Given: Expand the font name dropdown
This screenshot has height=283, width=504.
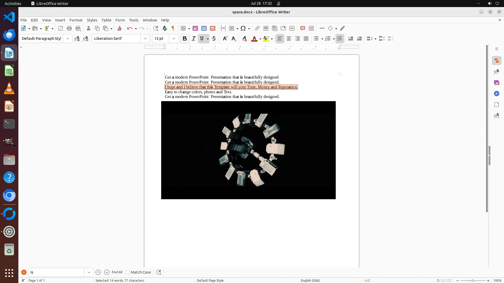Looking at the screenshot, I should tap(145, 39).
